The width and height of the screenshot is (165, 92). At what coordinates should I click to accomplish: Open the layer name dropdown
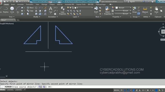[x=92, y=8]
